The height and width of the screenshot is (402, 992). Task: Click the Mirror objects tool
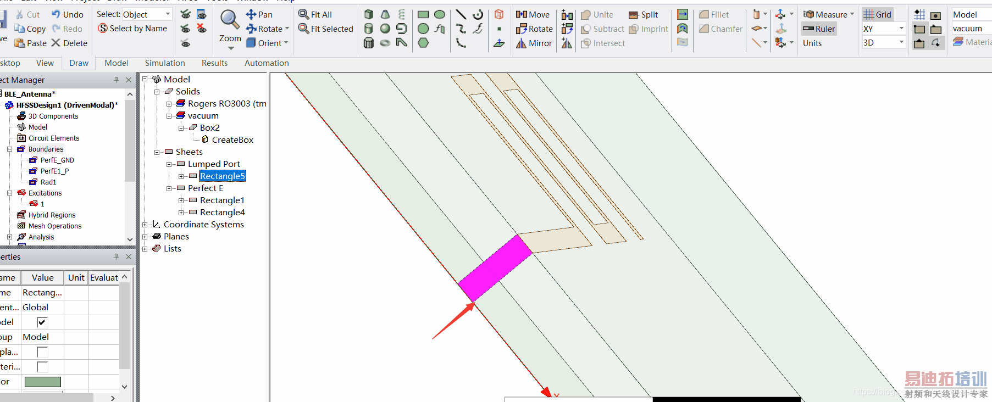click(534, 43)
